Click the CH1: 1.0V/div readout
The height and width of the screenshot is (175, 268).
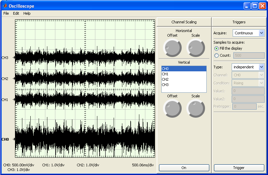click(53, 165)
